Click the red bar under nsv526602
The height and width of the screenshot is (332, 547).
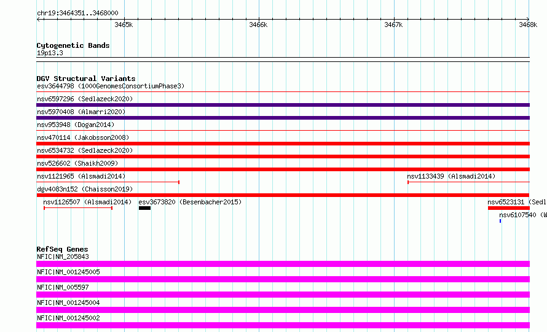tap(283, 169)
